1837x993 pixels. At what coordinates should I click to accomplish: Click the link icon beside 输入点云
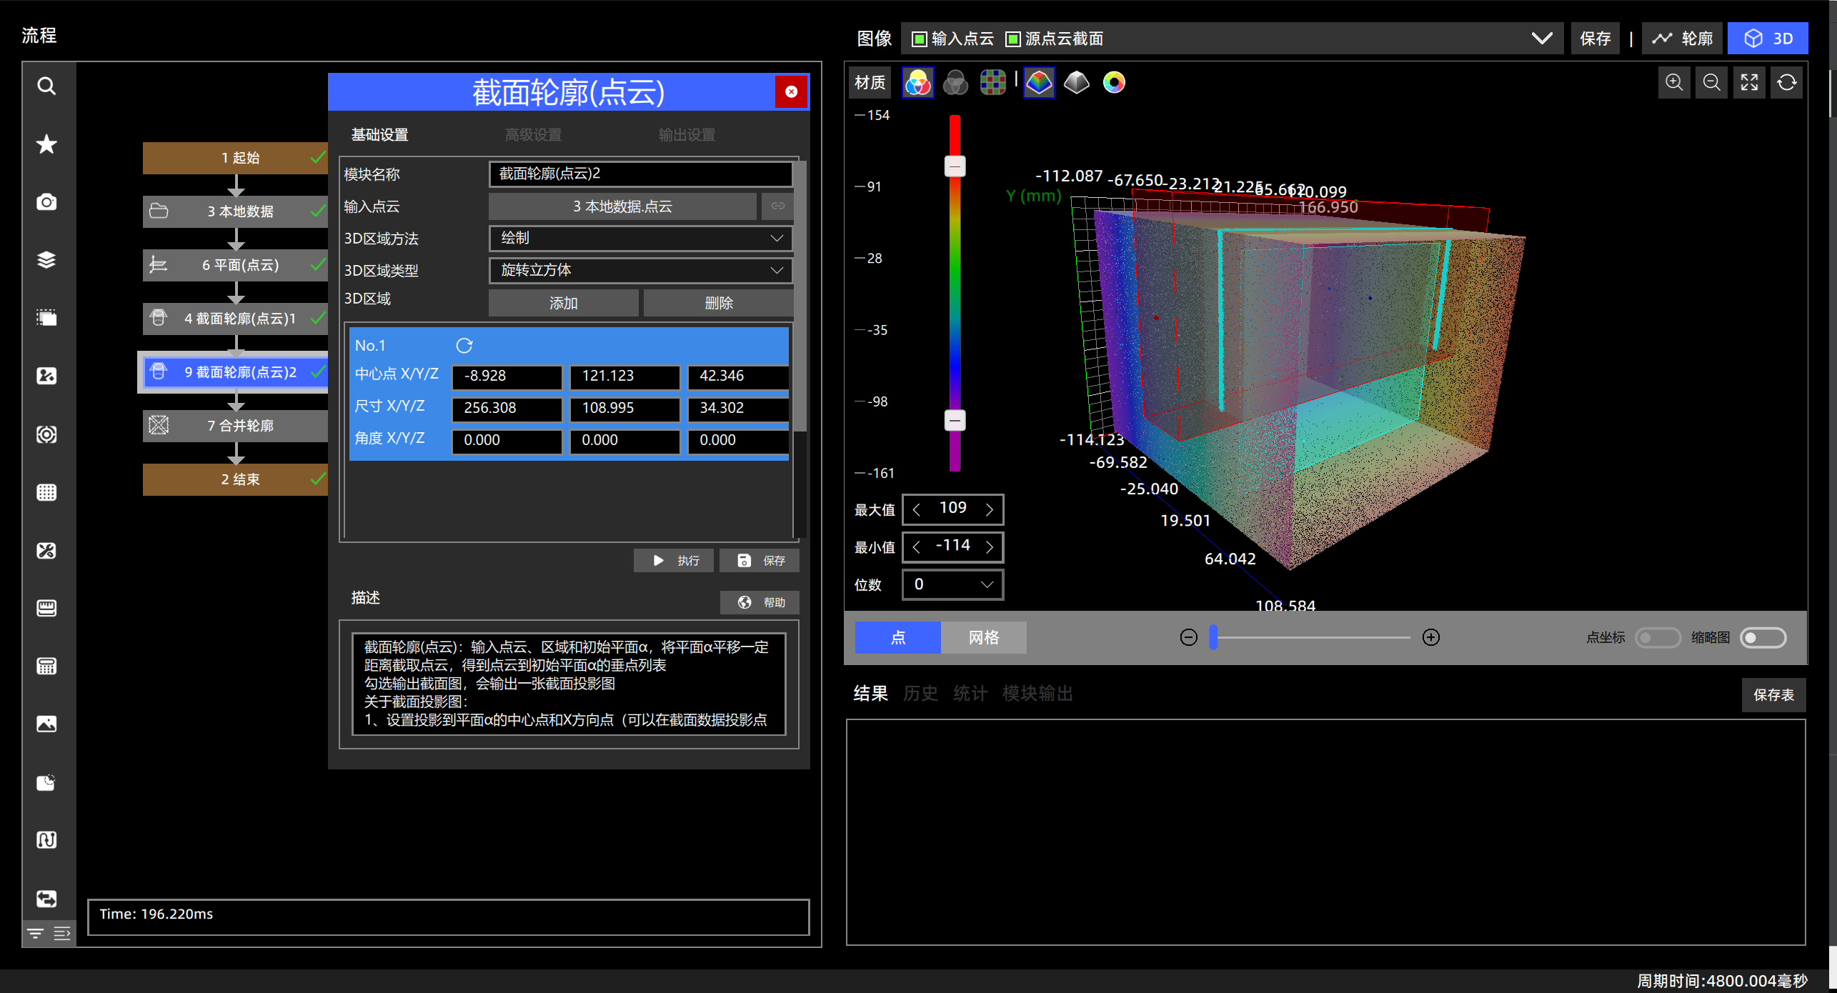pyautogui.click(x=777, y=206)
